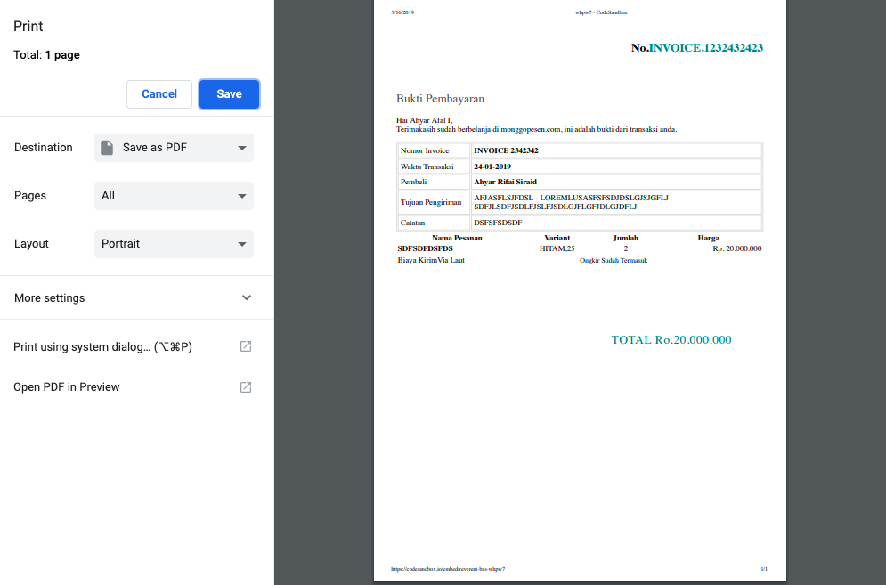Click TOTAL Ro.20.000.000 text
Viewport: 886px width, 585px height.
pyautogui.click(x=671, y=340)
